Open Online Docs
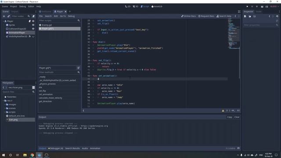This screenshot has width=281, height=158. point(188,16)
